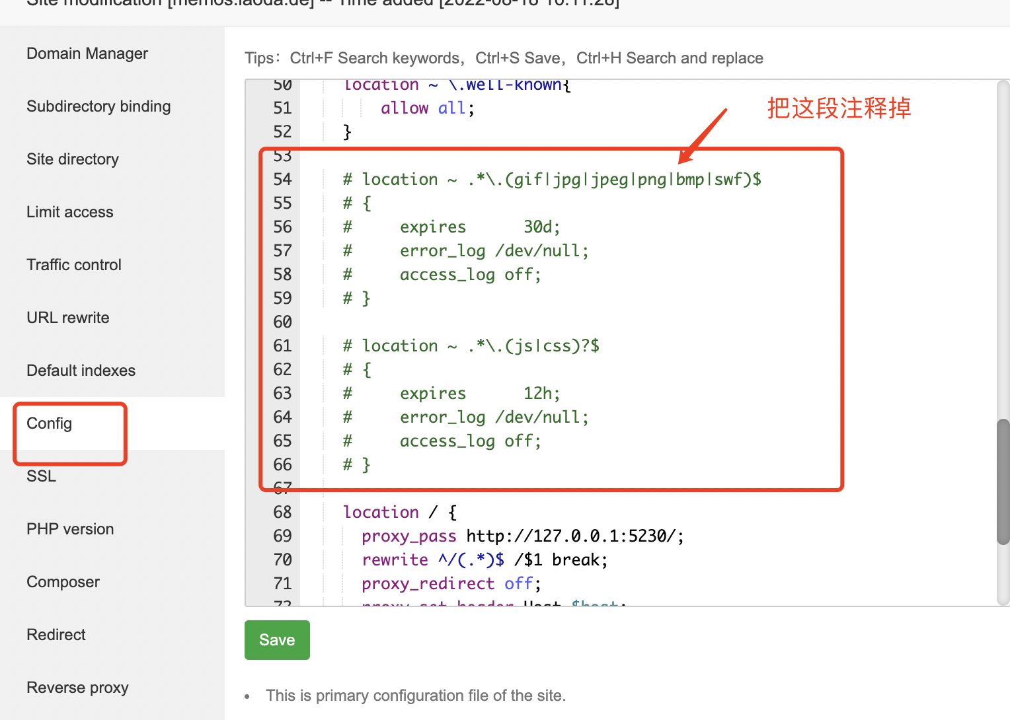Open the Site directory section
The image size is (1010, 720).
click(72, 159)
